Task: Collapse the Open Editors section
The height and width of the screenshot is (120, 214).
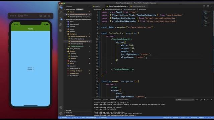Action: [71, 9]
